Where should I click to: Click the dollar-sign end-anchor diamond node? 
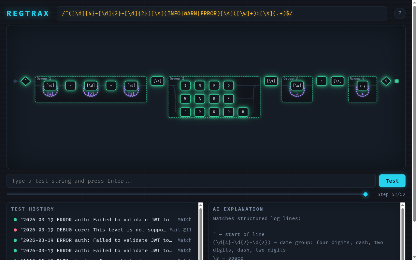(386, 81)
